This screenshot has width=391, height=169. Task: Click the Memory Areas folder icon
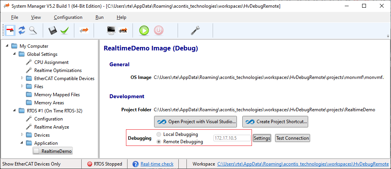pyautogui.click(x=29, y=103)
